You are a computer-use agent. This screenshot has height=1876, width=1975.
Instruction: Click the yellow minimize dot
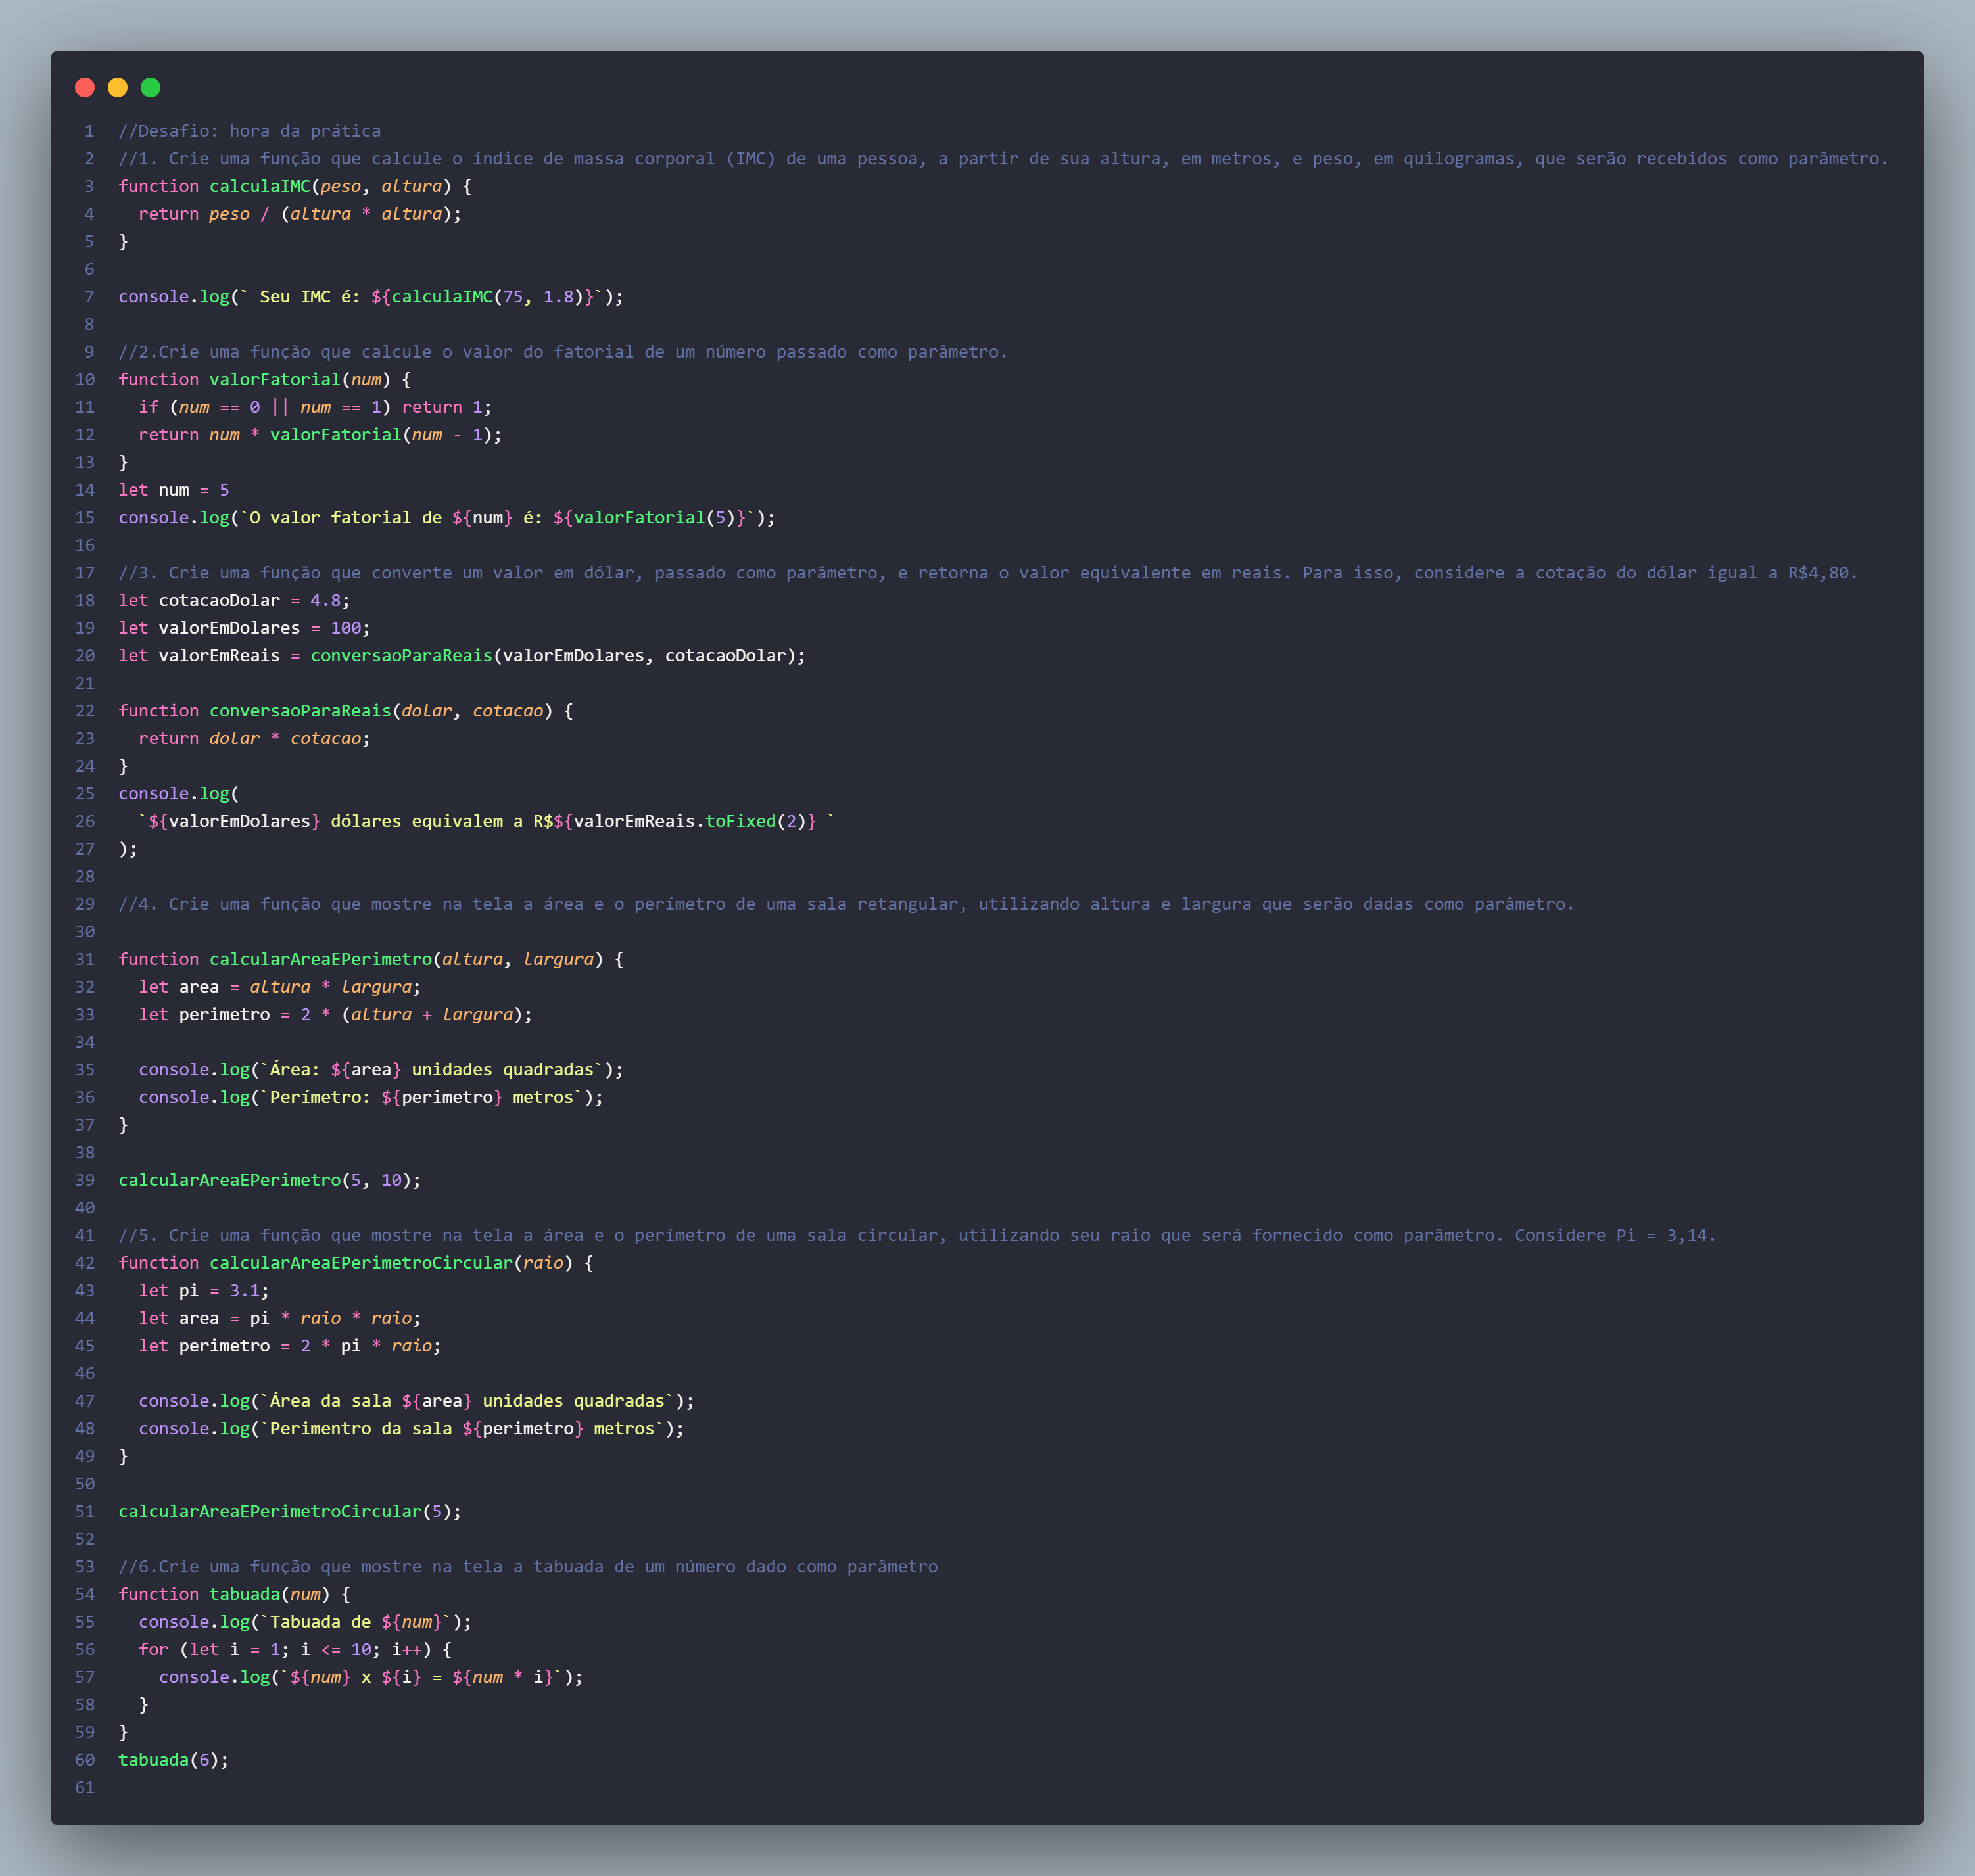(x=118, y=88)
